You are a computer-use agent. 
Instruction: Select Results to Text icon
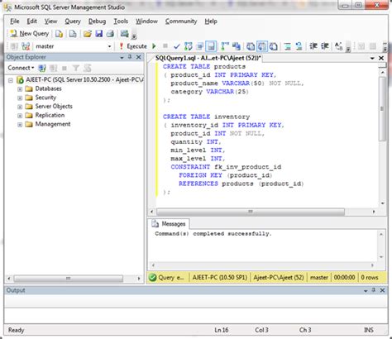(x=251, y=46)
